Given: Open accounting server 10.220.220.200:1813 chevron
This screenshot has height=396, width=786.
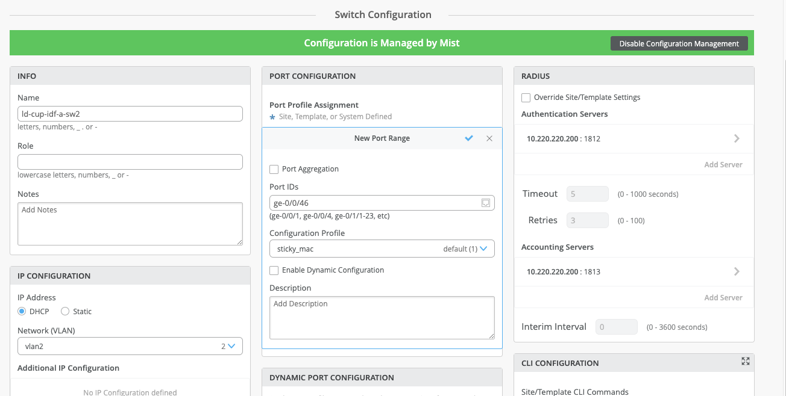Looking at the screenshot, I should point(737,271).
